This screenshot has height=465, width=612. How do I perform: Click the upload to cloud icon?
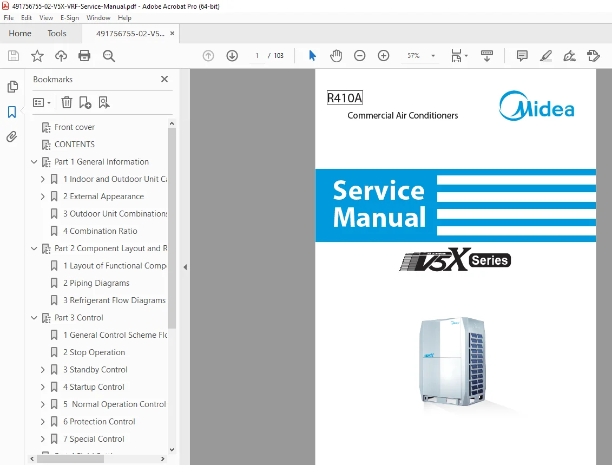[61, 56]
